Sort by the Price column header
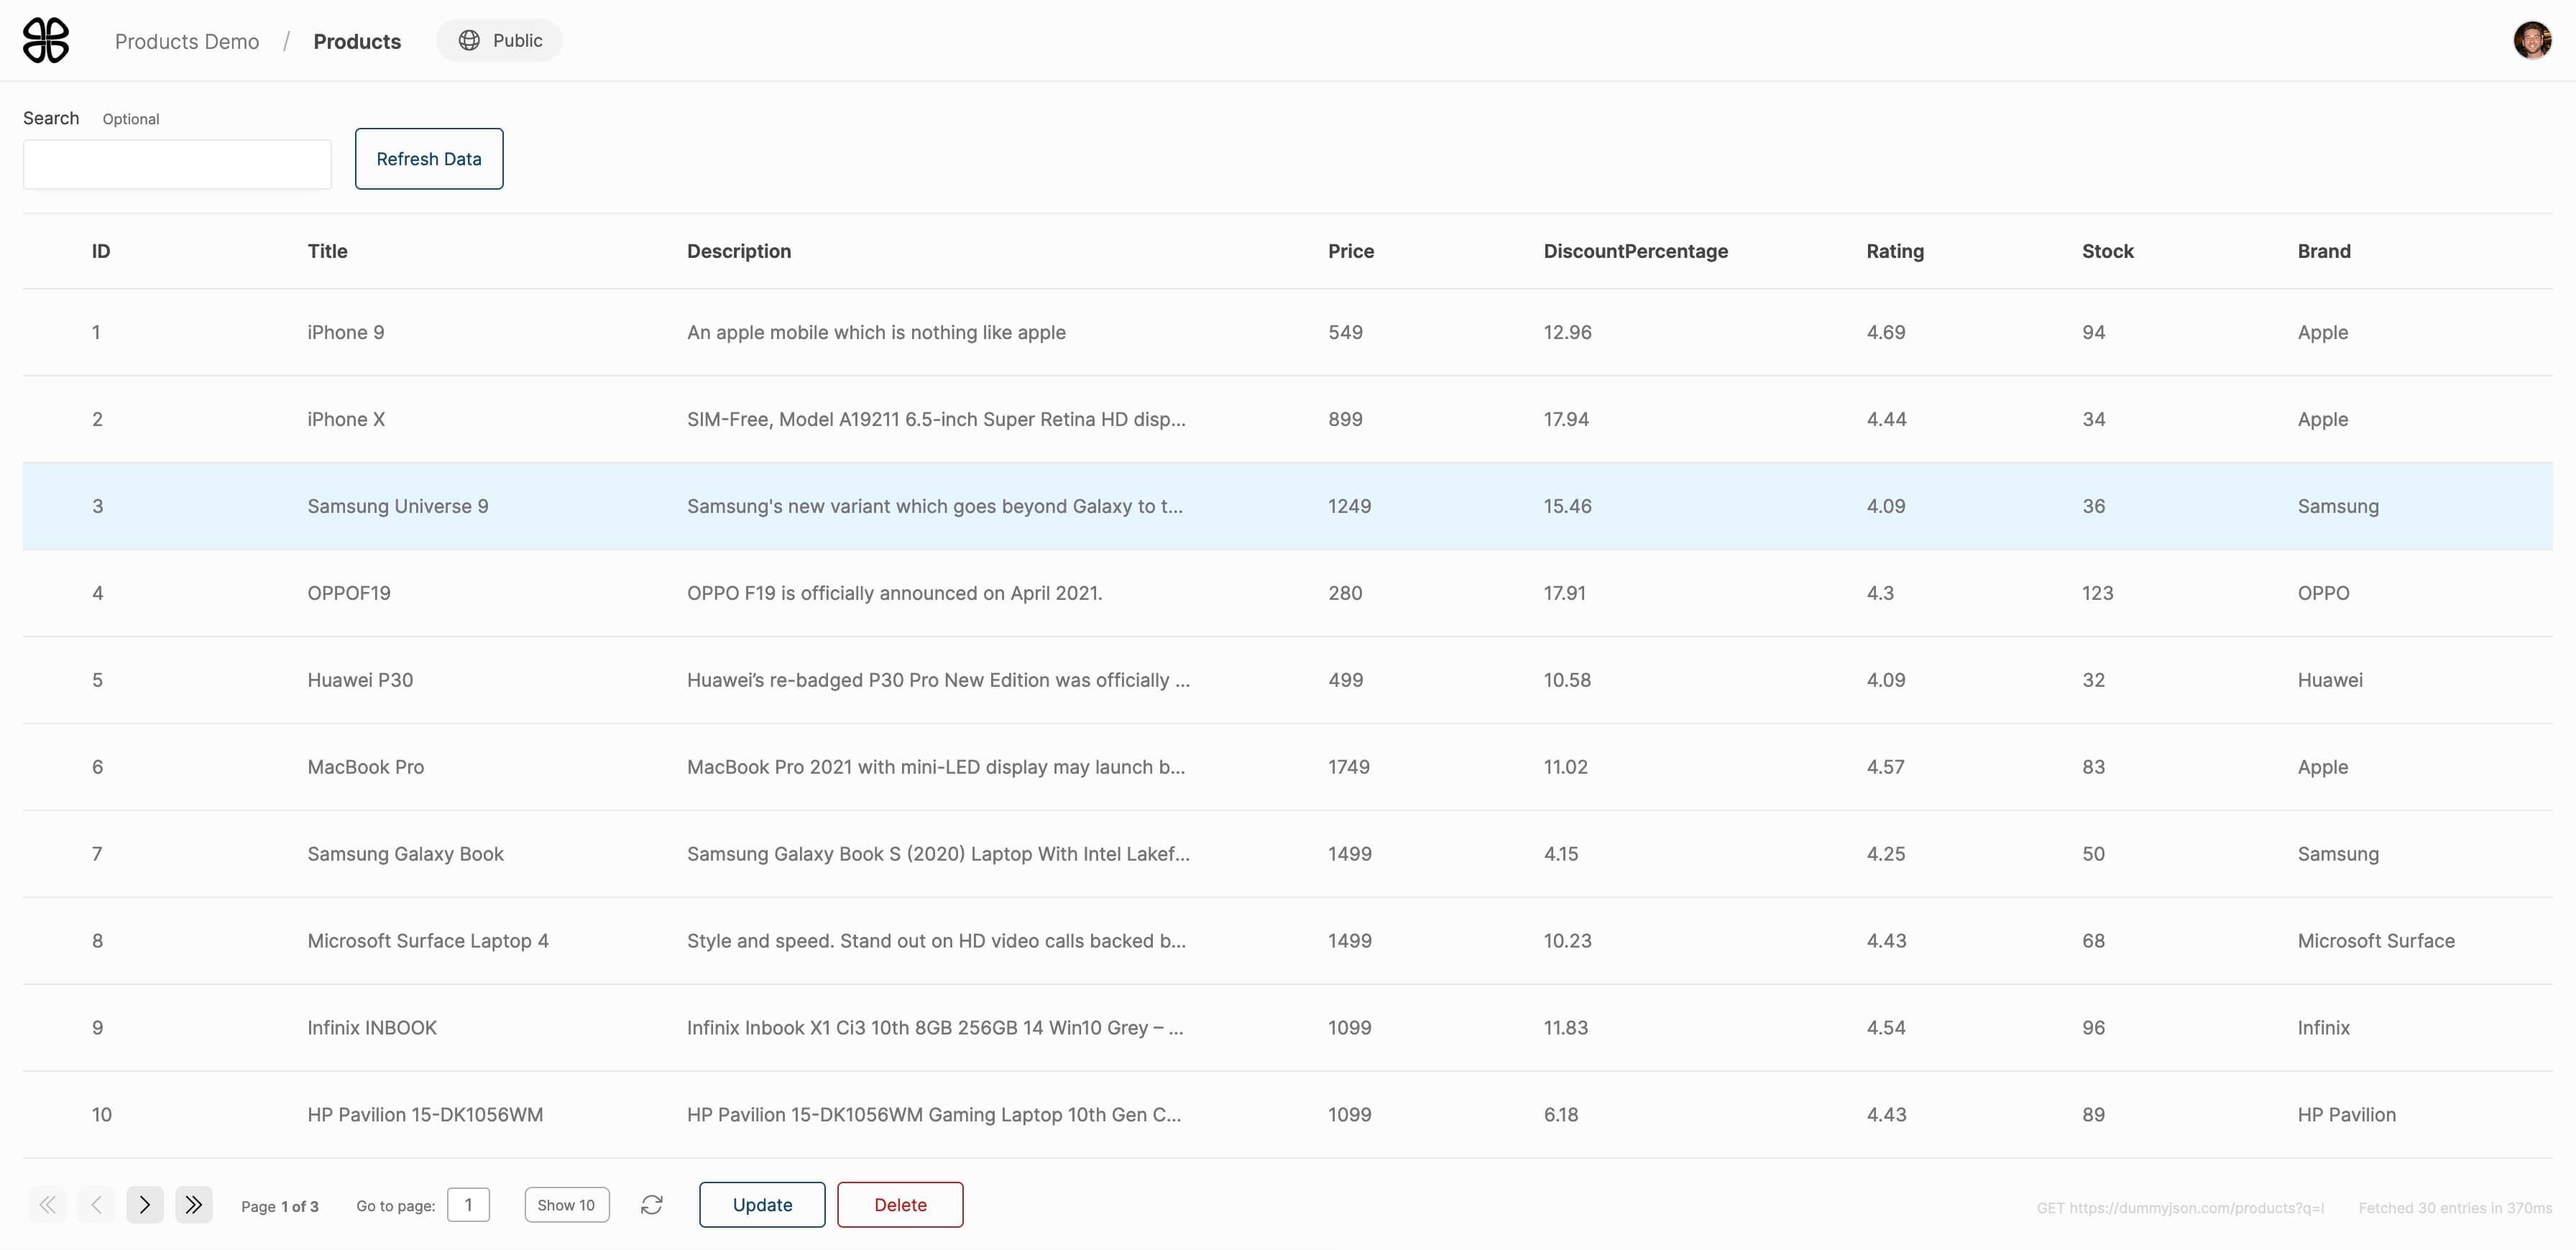This screenshot has width=2576, height=1250. tap(1351, 251)
